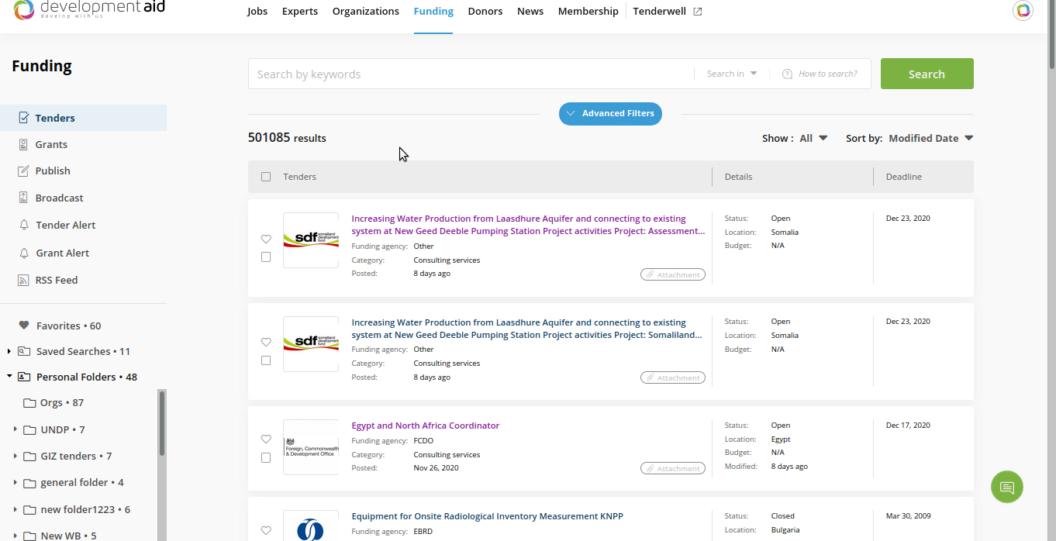Open the Donors nav item
Screen dimensions: 1056x541
(485, 11)
